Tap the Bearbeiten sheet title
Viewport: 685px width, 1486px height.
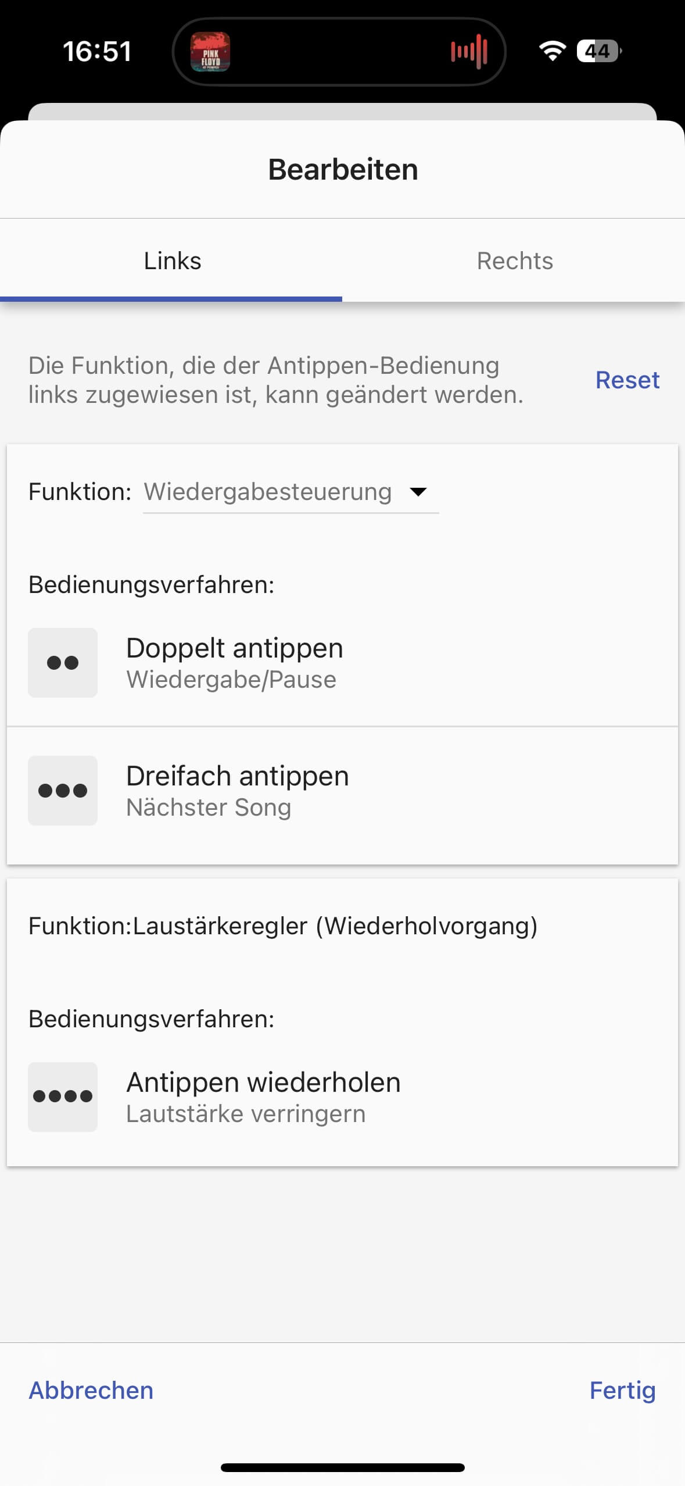(343, 170)
